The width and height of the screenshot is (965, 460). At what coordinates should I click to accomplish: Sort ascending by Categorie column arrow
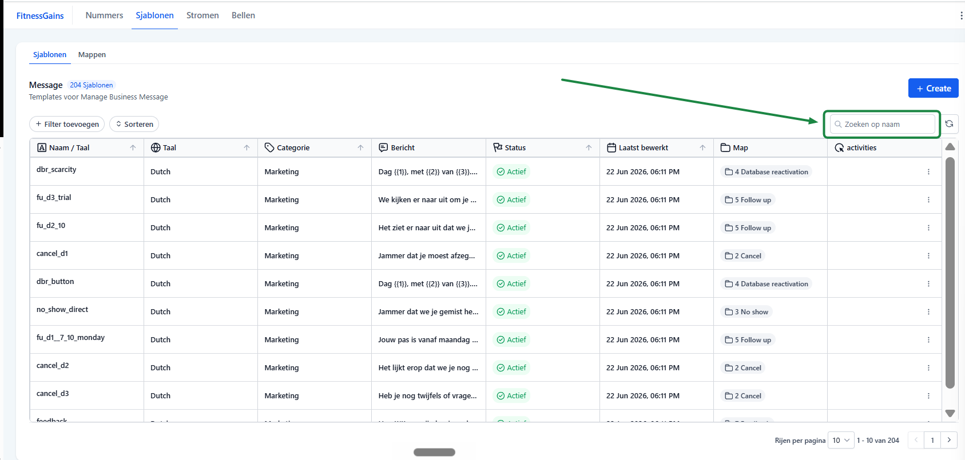pyautogui.click(x=360, y=147)
